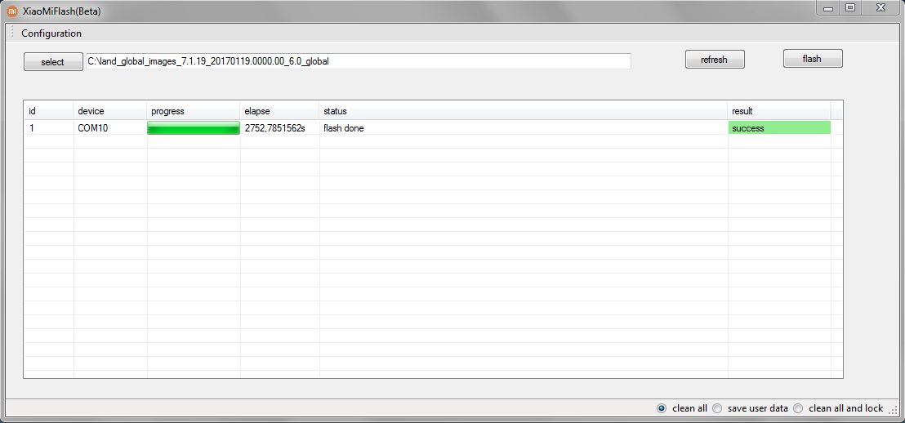The height and width of the screenshot is (423, 905).
Task: Sort by the device column header
Action: (110, 111)
